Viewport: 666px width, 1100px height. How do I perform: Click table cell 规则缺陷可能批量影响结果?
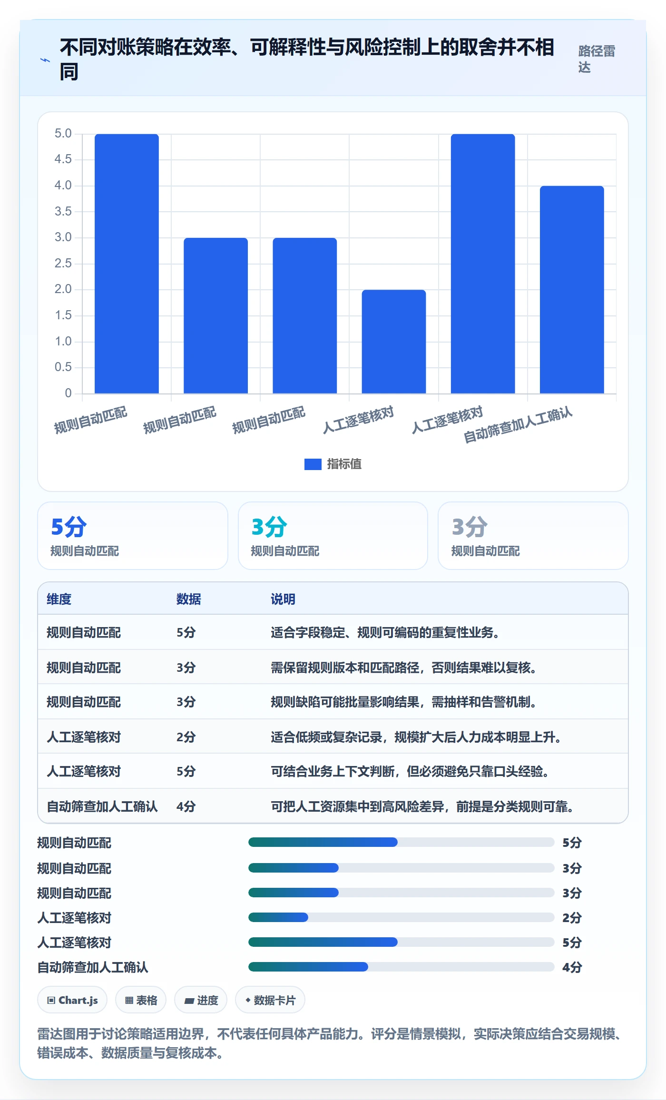(404, 702)
